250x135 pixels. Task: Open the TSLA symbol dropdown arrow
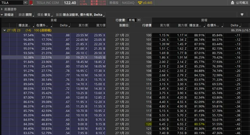click(x=25, y=3)
